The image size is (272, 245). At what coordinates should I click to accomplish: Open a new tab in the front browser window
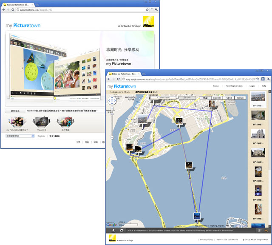coord(144,74)
